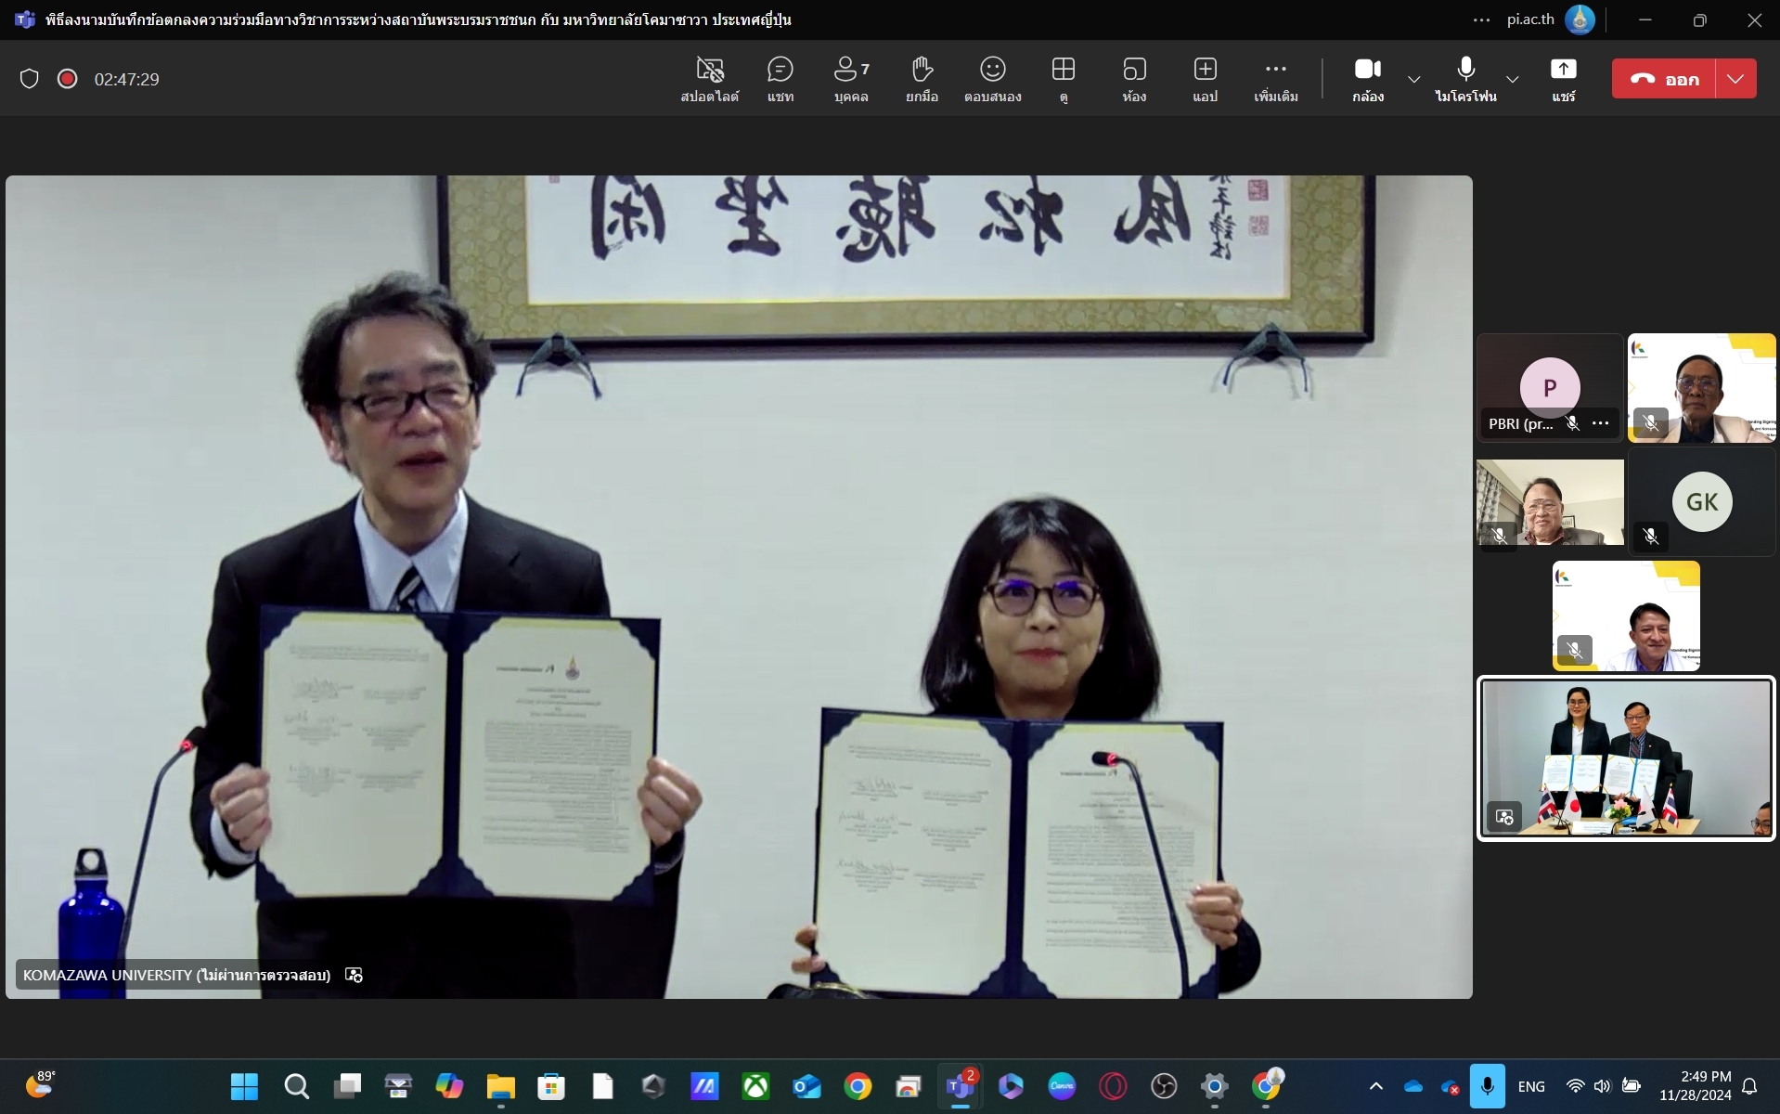Mute or unmute the microphone
This screenshot has width=1780, height=1114.
[1465, 79]
